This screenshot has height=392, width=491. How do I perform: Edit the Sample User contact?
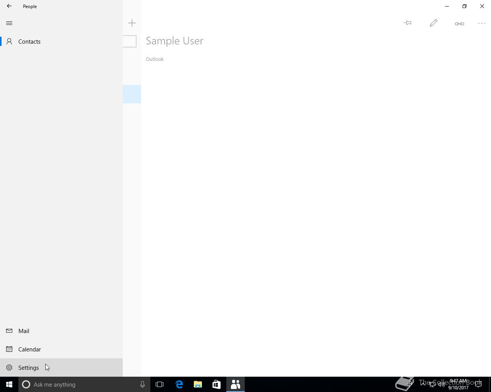pyautogui.click(x=433, y=23)
